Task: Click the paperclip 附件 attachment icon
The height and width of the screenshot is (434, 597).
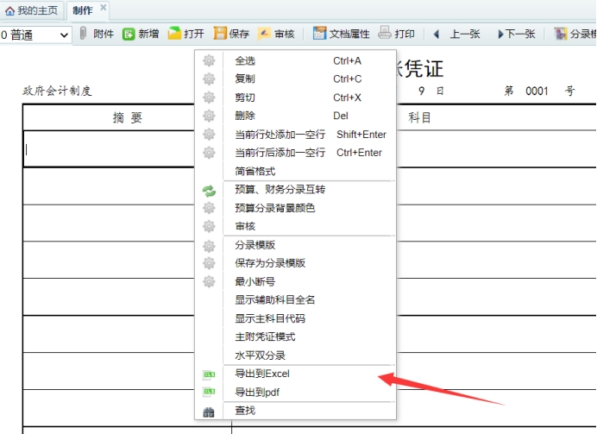Action: 84,35
